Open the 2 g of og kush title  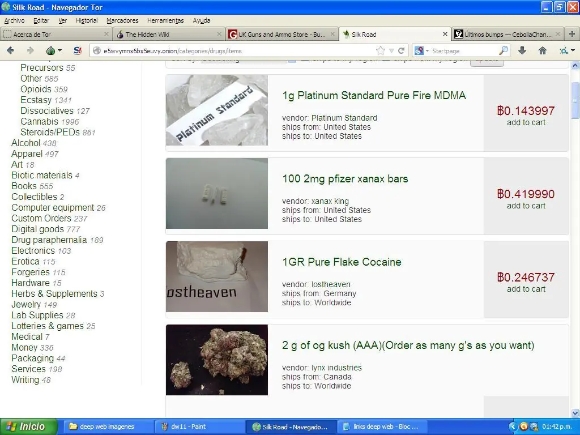408,346
